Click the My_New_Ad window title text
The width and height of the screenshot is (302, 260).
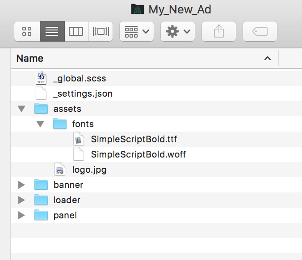[180, 9]
